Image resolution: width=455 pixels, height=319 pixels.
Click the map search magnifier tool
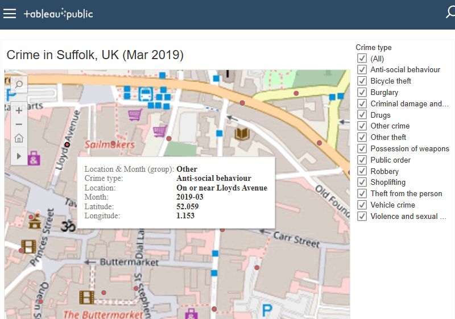point(19,85)
